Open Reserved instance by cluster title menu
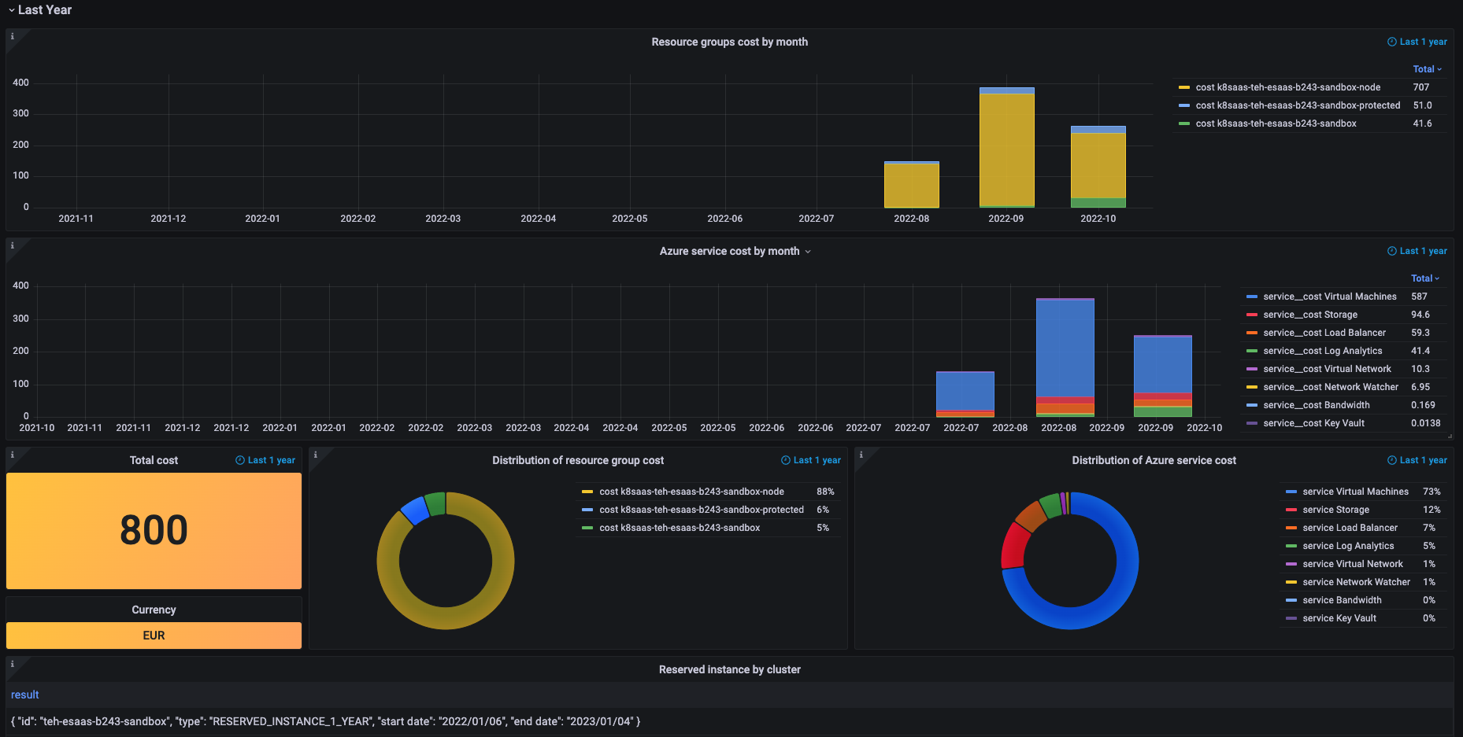Image resolution: width=1463 pixels, height=737 pixels. [x=729, y=669]
